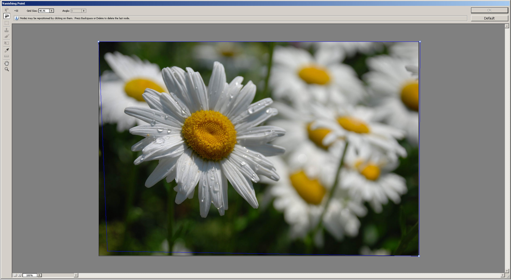Switch to the Hand tool

click(x=7, y=63)
